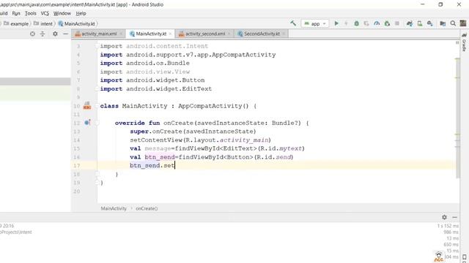Click related XML file gutter icon at line 10

click(87, 105)
